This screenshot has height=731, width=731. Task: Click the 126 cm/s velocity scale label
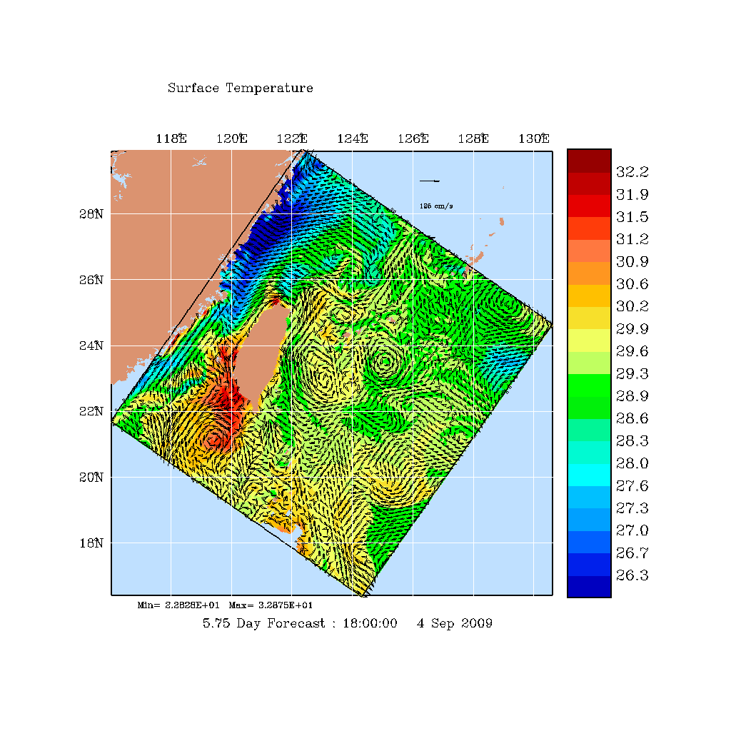tap(436, 206)
